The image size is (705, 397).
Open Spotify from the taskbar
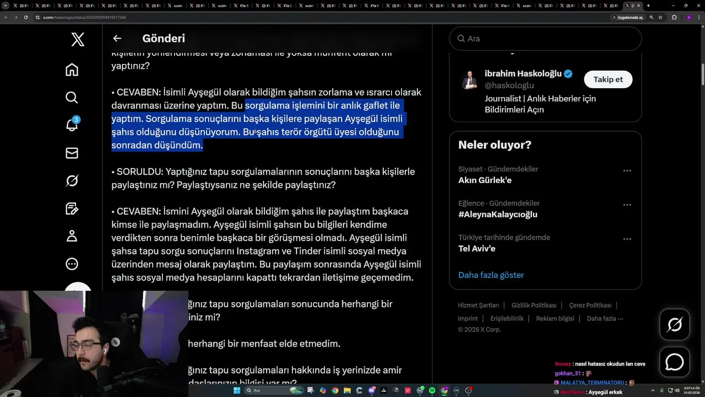432,390
